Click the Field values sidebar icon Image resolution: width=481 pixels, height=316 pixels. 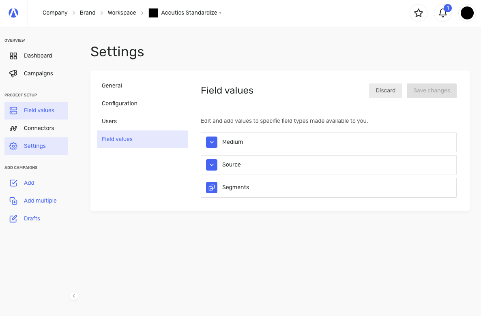tap(13, 110)
